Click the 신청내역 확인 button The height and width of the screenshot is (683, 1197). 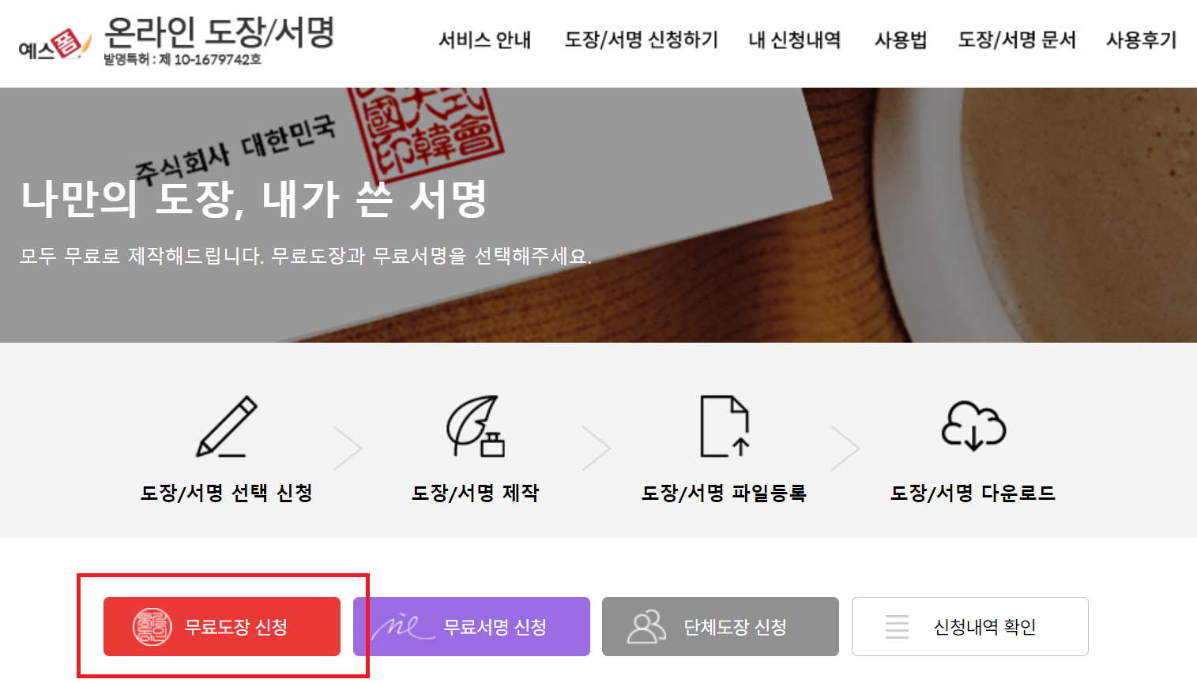pos(970,627)
